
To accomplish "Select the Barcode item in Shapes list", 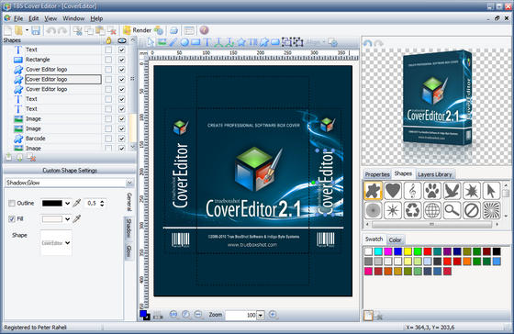I will [36, 139].
